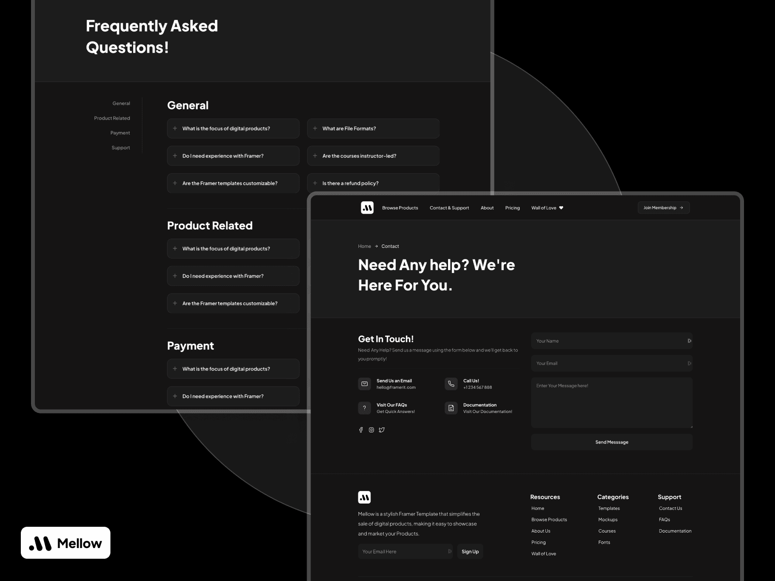Expand Product Related 'Framer templates customizable' question
The width and height of the screenshot is (775, 581).
[x=233, y=304]
